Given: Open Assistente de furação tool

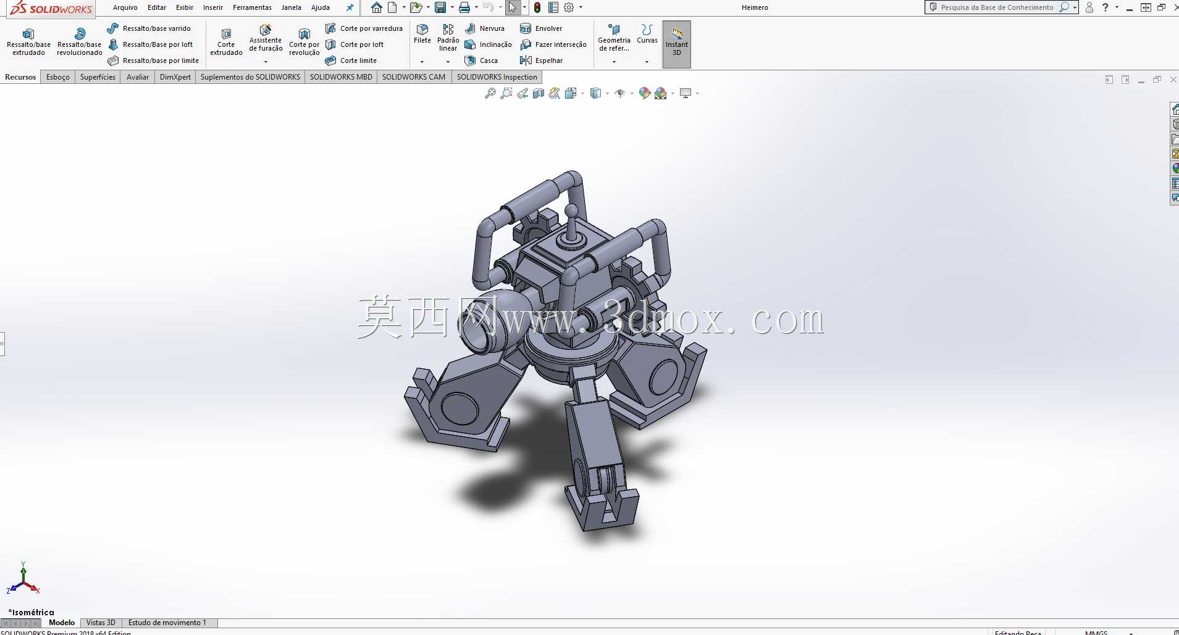Looking at the screenshot, I should coord(266,38).
